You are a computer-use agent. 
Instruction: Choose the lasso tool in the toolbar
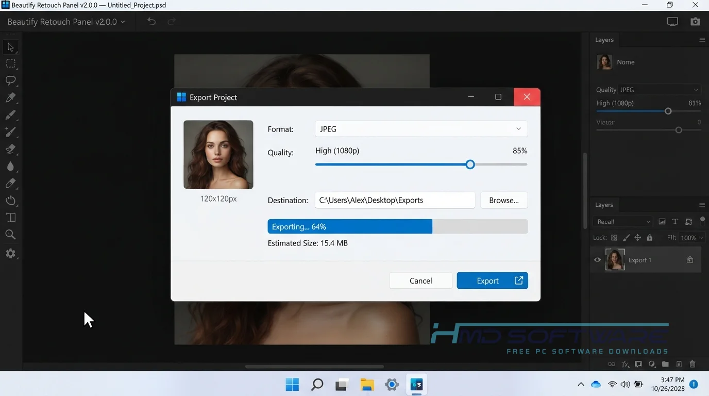coord(10,80)
